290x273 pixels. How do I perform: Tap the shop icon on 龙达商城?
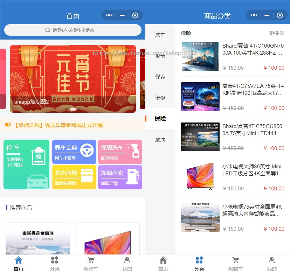pyautogui.click(x=87, y=175)
